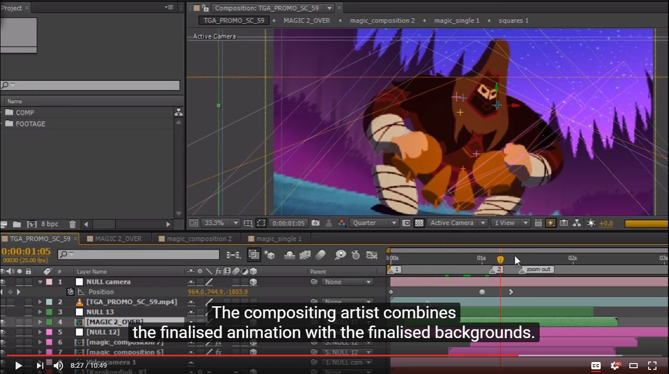669x374 pixels.
Task: Click the Position stopwatch icon
Action: tap(70, 292)
